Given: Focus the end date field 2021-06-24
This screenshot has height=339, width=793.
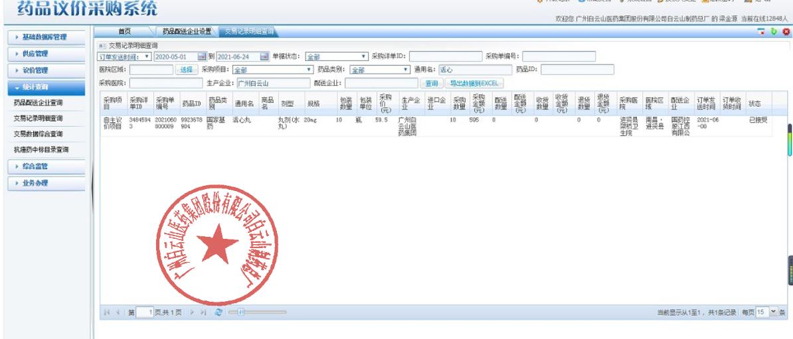Looking at the screenshot, I should (x=238, y=56).
